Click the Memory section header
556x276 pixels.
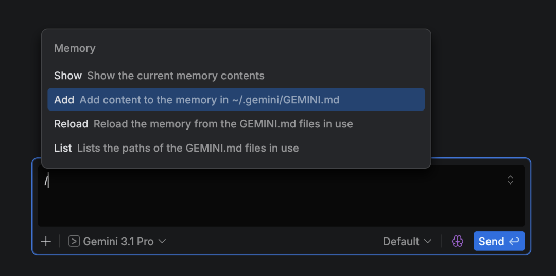tap(75, 48)
